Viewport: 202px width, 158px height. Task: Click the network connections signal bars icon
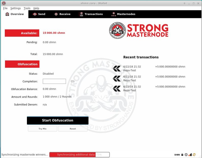pyautogui.click(x=190, y=154)
